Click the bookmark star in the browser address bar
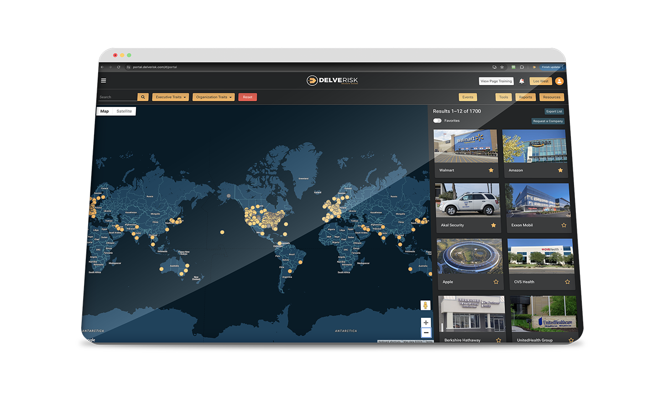The image size is (663, 401). (502, 67)
